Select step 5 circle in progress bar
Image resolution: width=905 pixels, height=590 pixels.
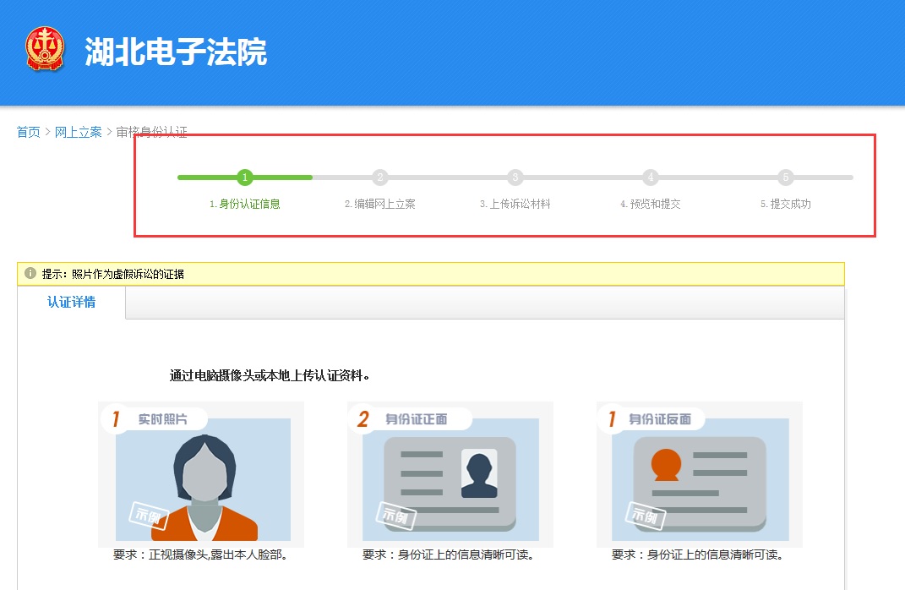786,178
